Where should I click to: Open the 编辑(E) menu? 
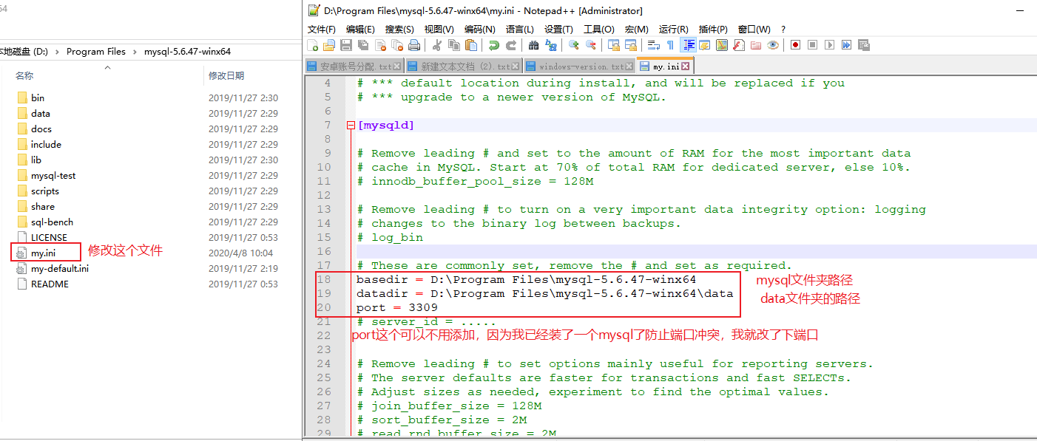360,29
